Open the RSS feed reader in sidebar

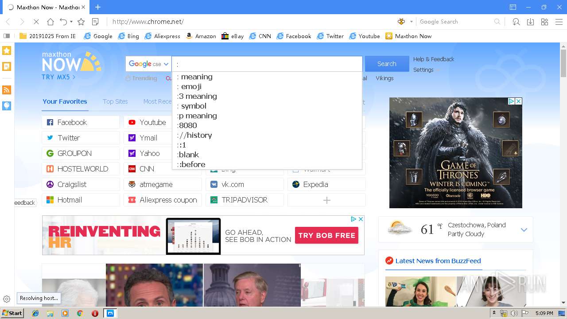[x=7, y=90]
